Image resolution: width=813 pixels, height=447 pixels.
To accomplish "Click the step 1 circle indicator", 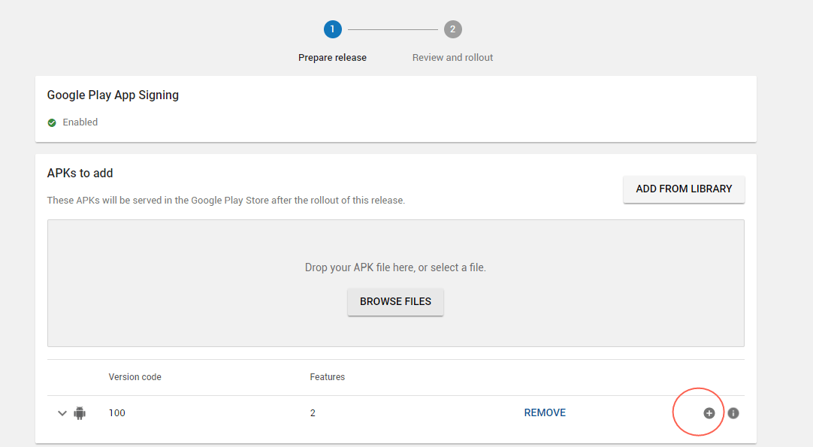I will 332,29.
